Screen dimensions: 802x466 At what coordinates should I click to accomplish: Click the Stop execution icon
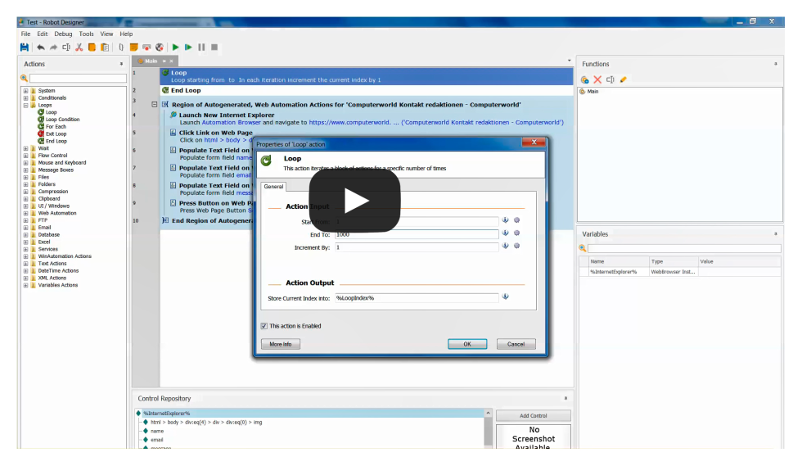[x=214, y=48]
